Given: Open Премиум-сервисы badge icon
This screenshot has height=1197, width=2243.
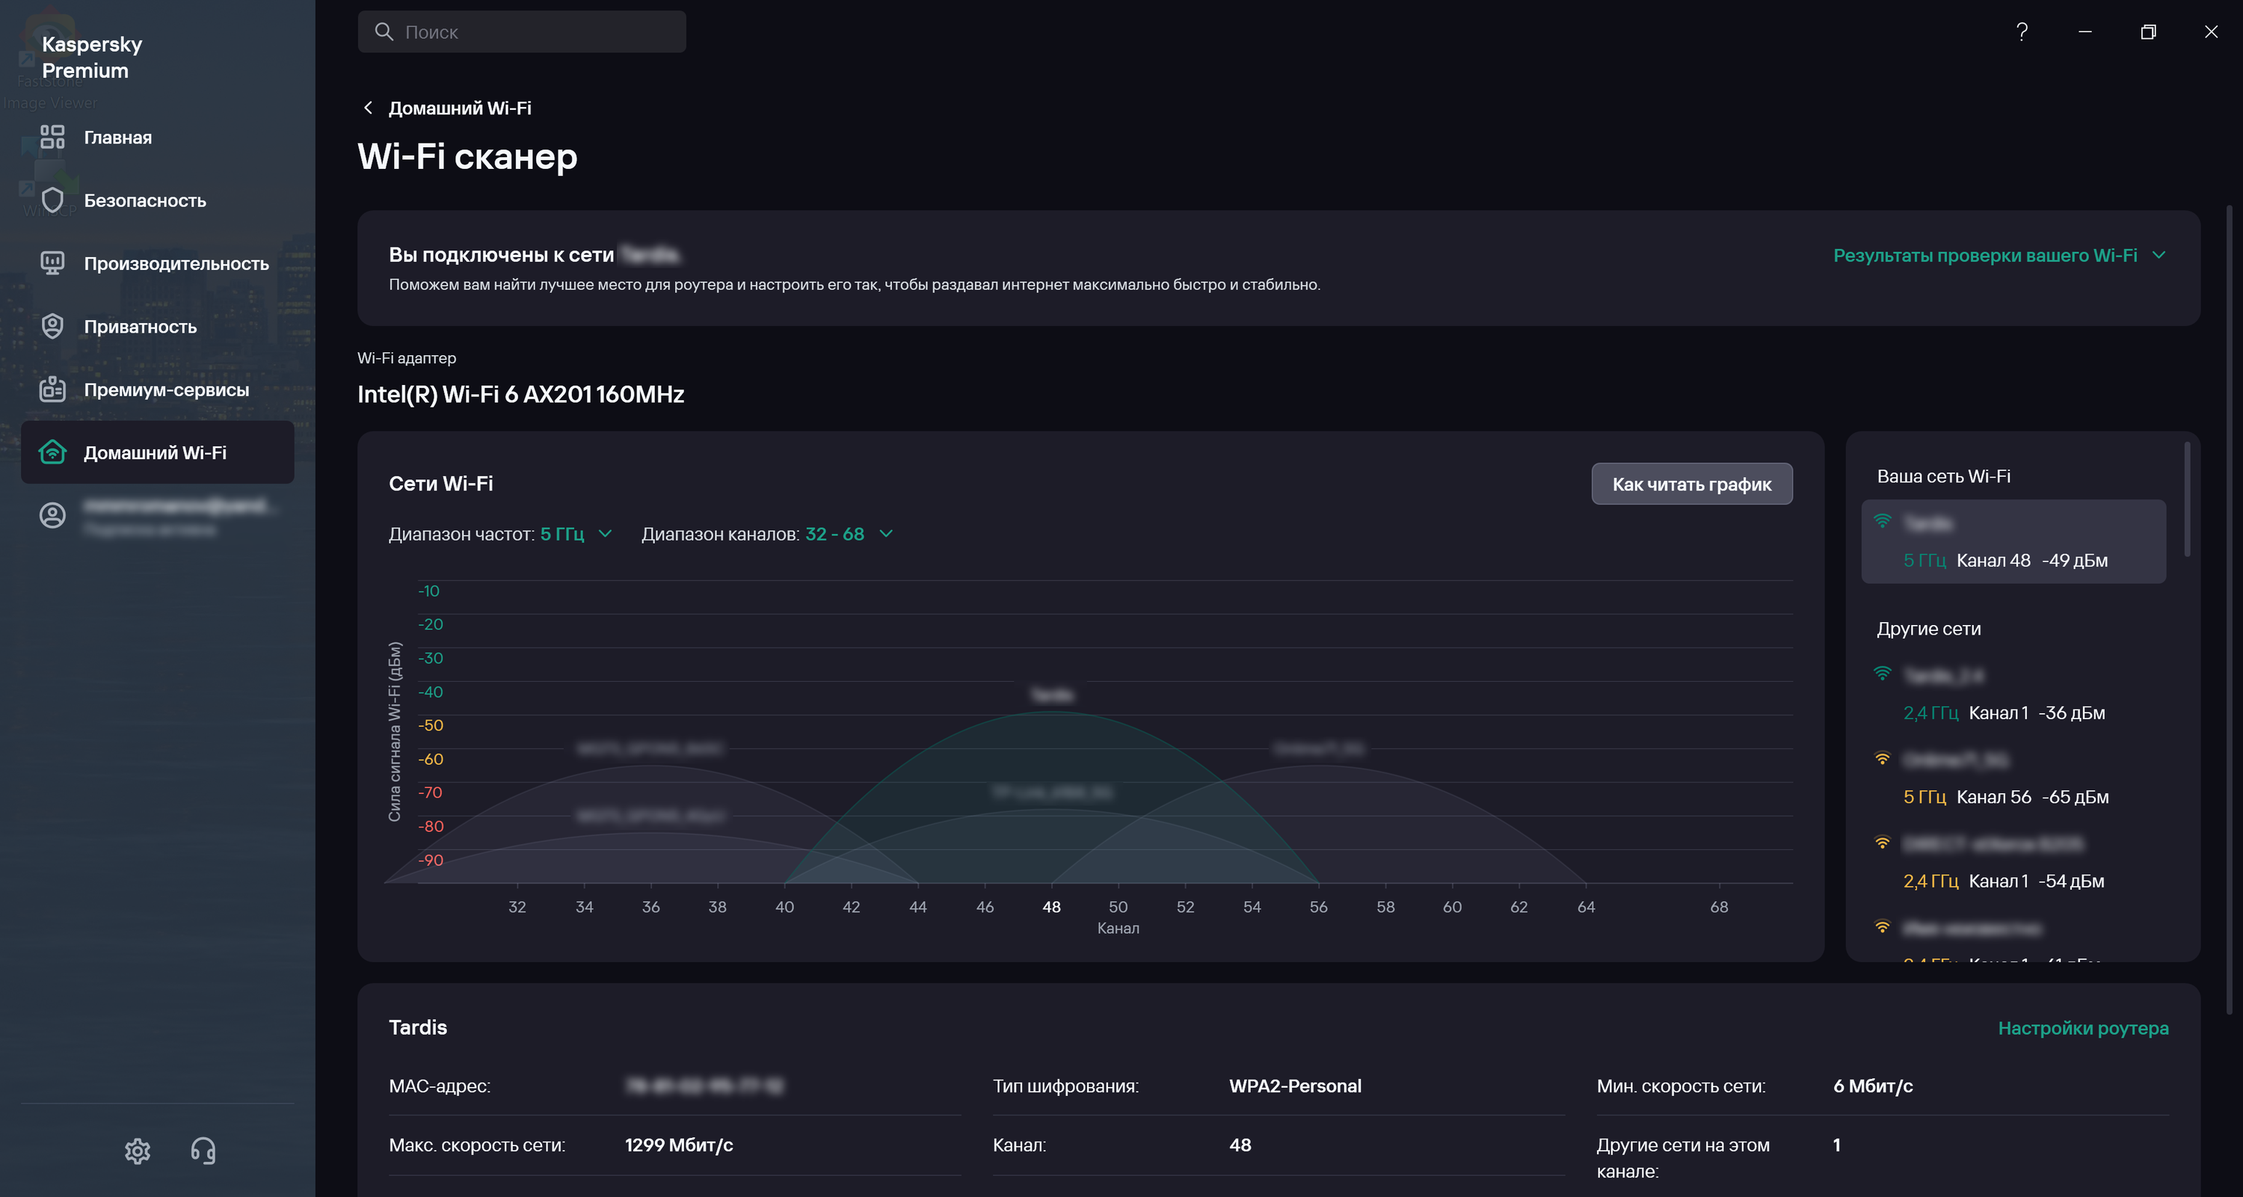Looking at the screenshot, I should 52,389.
